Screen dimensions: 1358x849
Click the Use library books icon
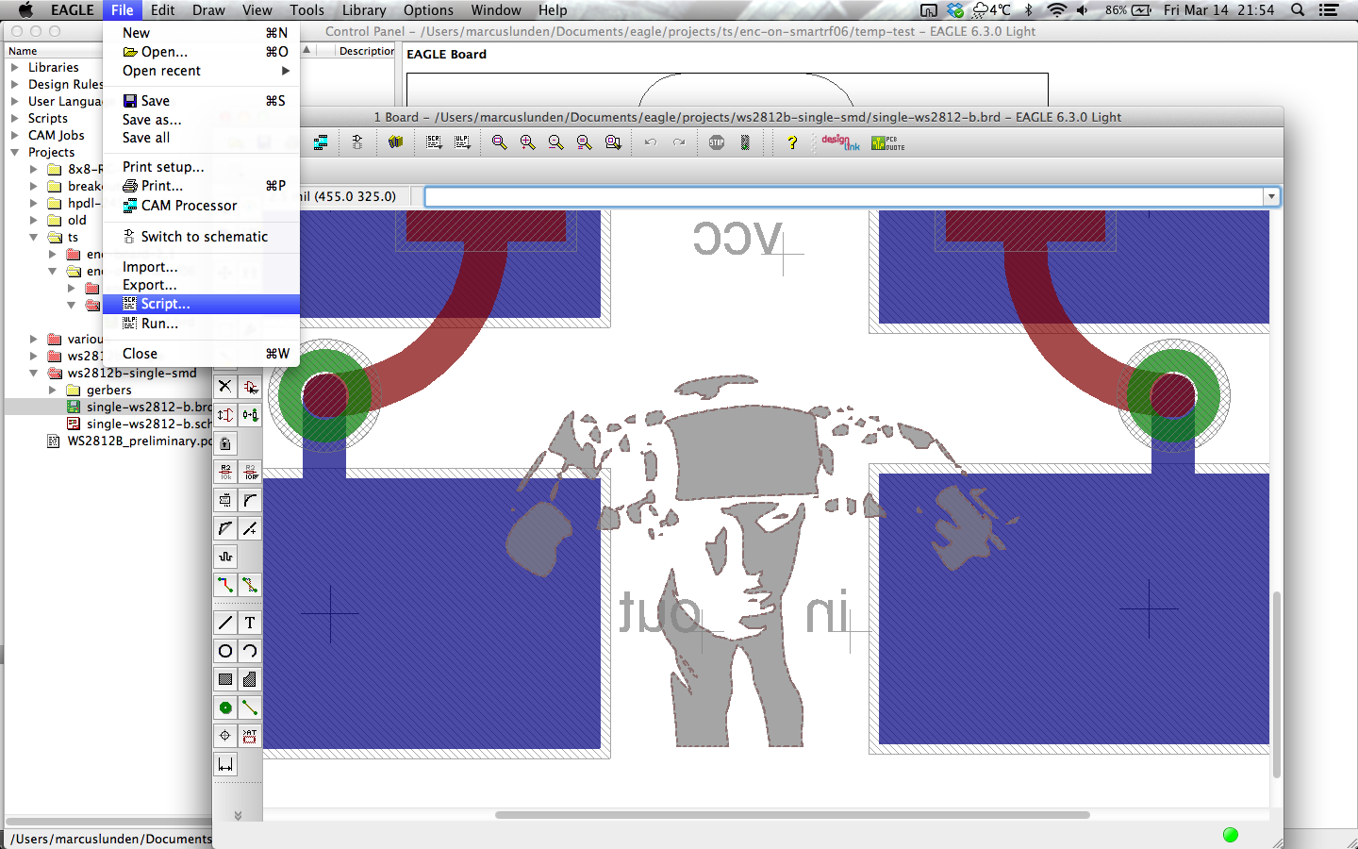[395, 142]
